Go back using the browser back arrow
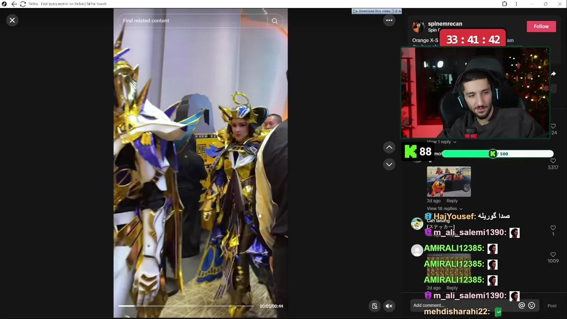Image resolution: width=567 pixels, height=319 pixels. (x=14, y=4)
